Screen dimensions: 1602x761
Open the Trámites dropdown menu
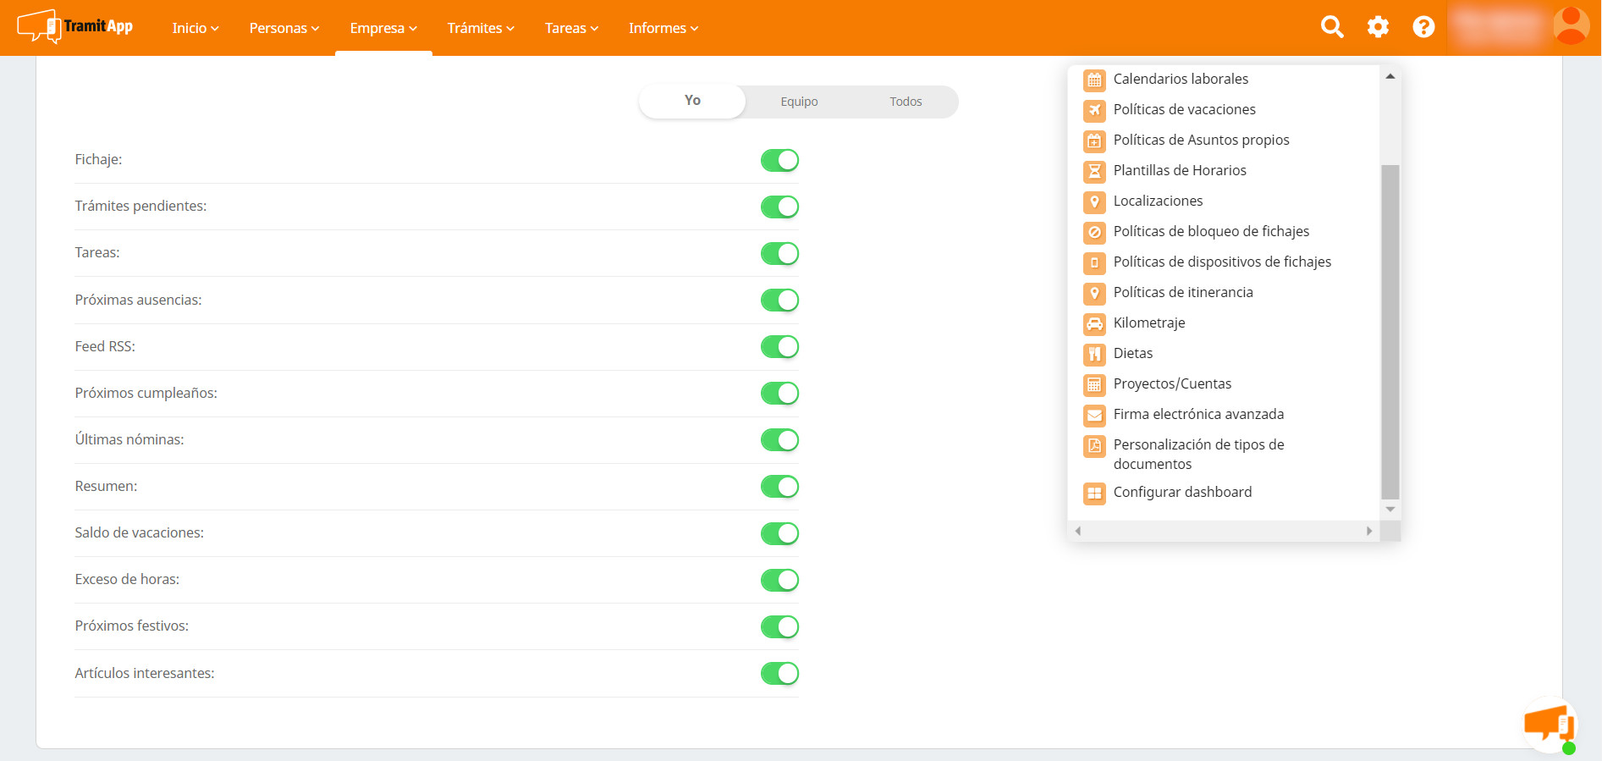coord(480,28)
